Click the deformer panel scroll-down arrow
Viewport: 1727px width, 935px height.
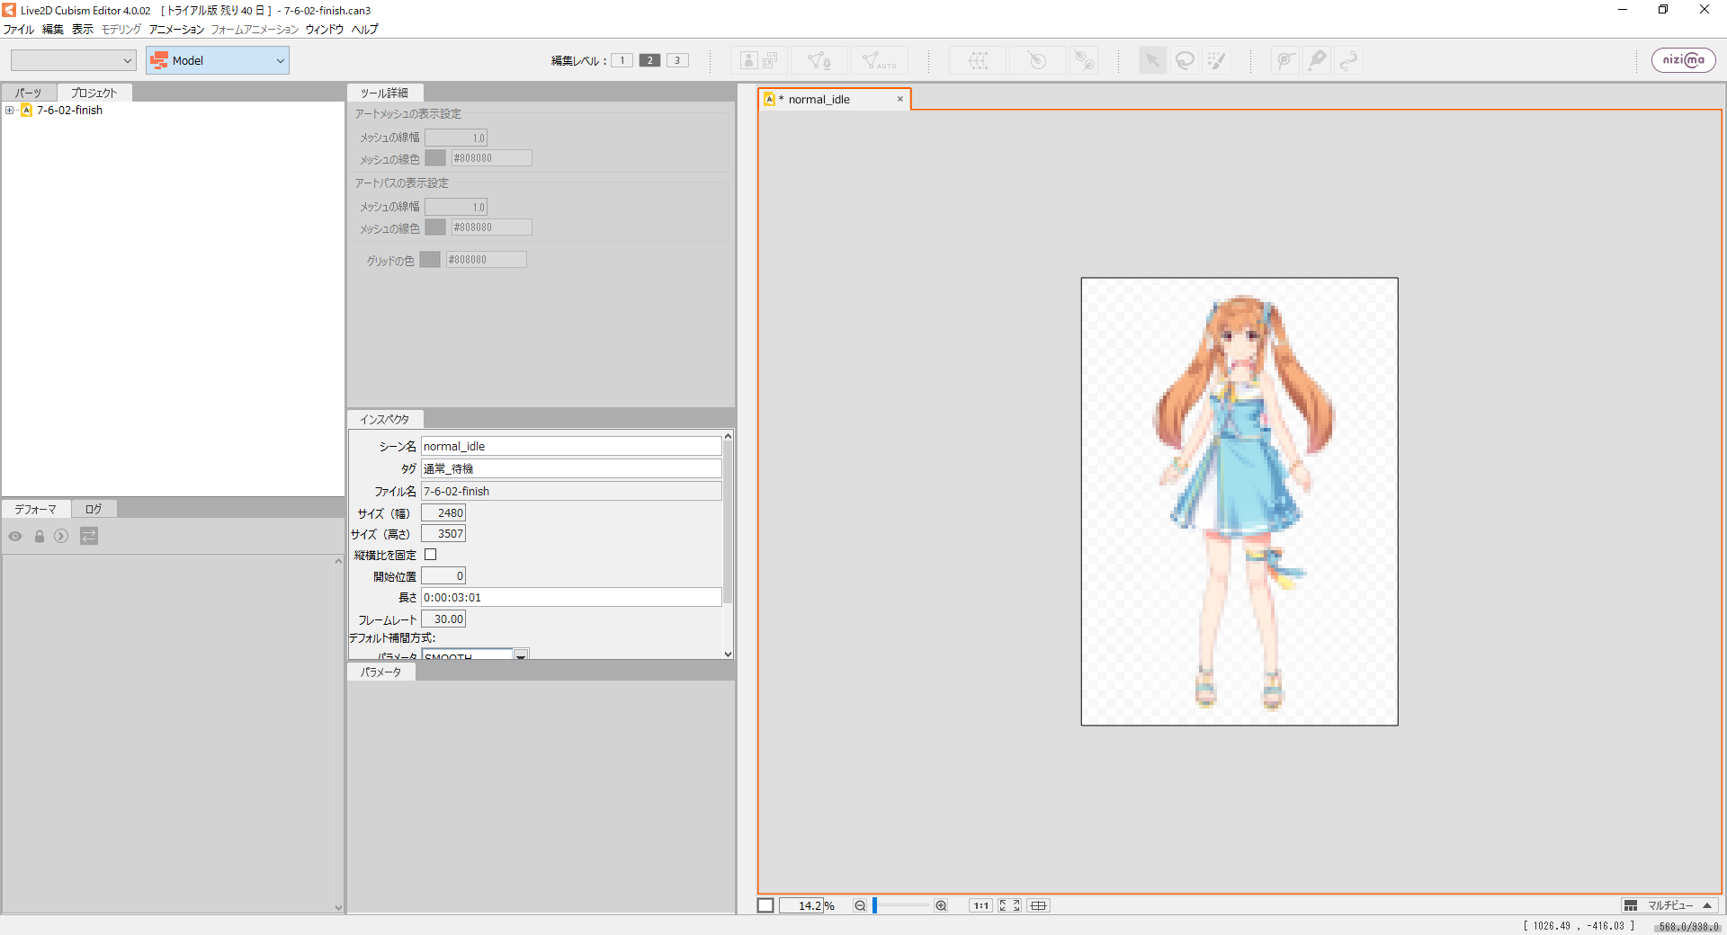point(338,907)
